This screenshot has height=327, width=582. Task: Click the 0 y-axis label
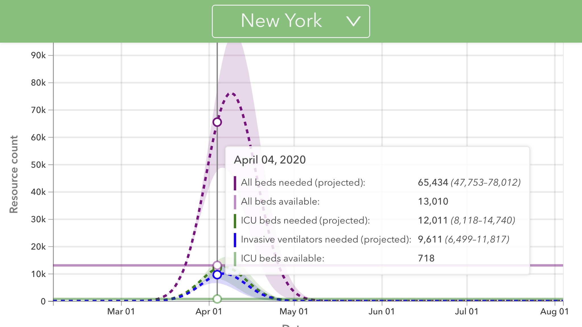[43, 301]
